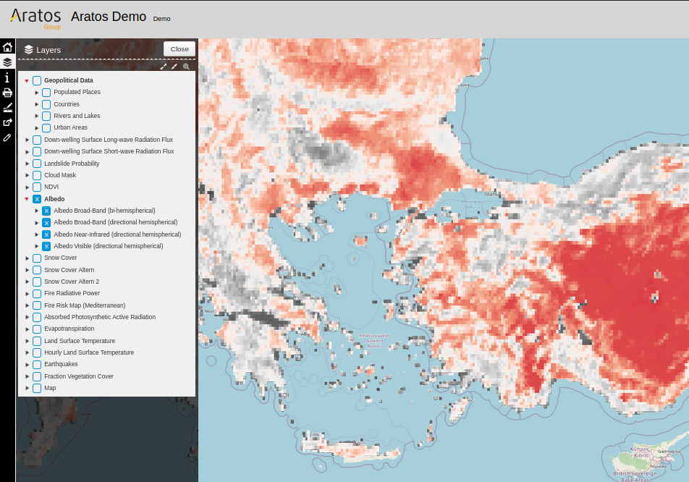689x482 pixels.
Task: Click the Print icon in sidebar
Action: (x=7, y=93)
